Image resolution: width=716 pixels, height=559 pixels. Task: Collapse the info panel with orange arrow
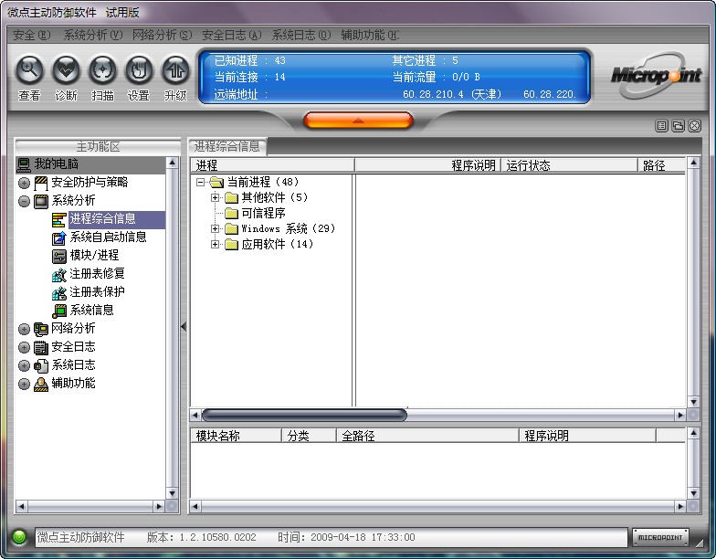pos(358,121)
